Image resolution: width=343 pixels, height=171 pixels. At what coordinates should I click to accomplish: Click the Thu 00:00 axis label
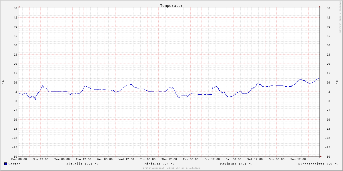pyautogui.click(x=148, y=159)
